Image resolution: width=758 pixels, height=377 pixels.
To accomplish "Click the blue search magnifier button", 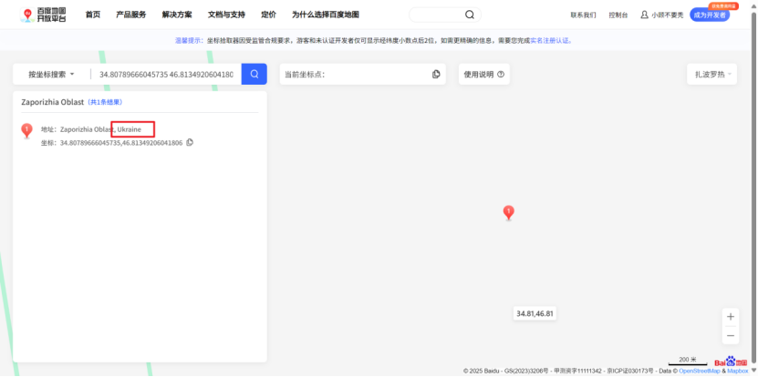I will pos(254,74).
